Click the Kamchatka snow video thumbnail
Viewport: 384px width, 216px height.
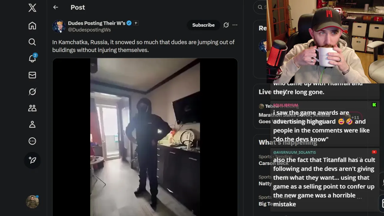point(145,137)
